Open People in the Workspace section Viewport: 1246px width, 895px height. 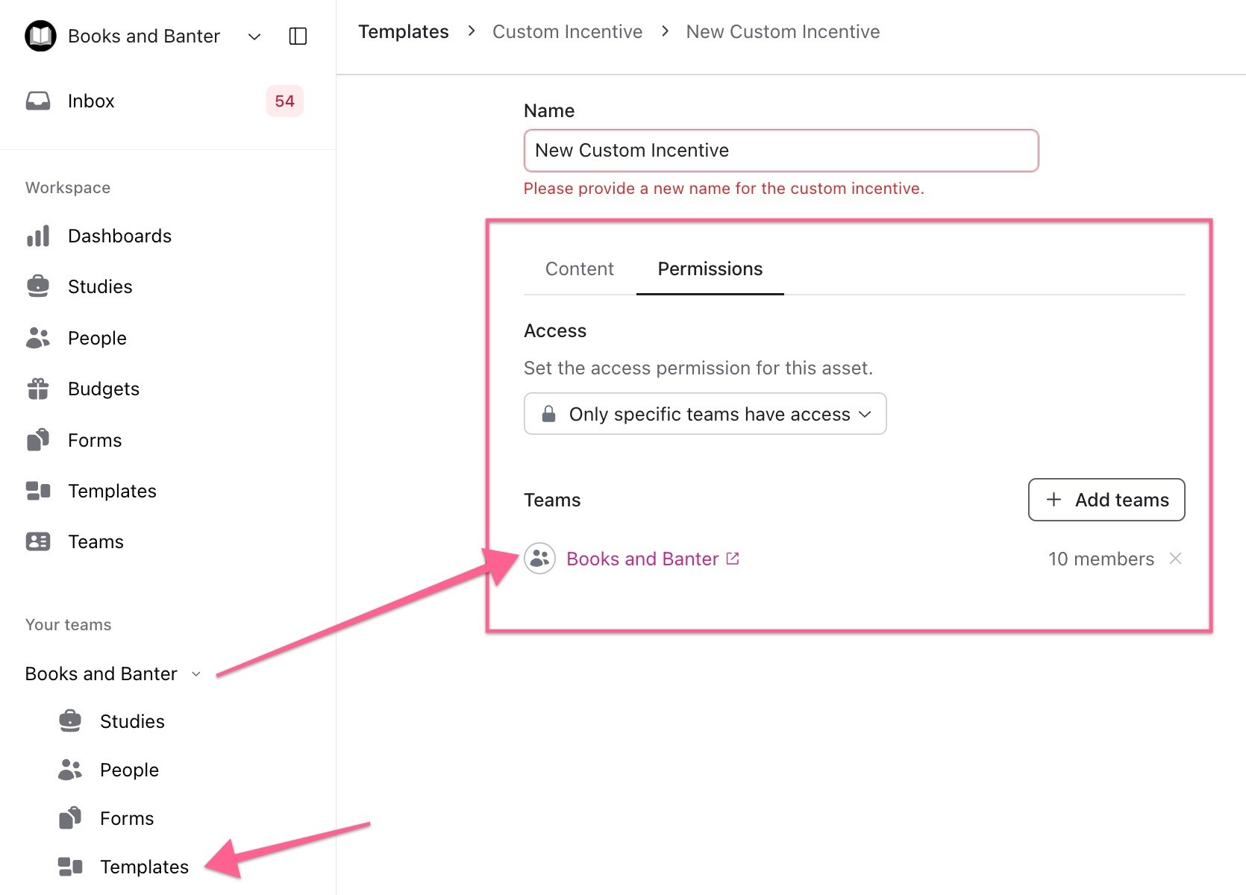pos(97,338)
